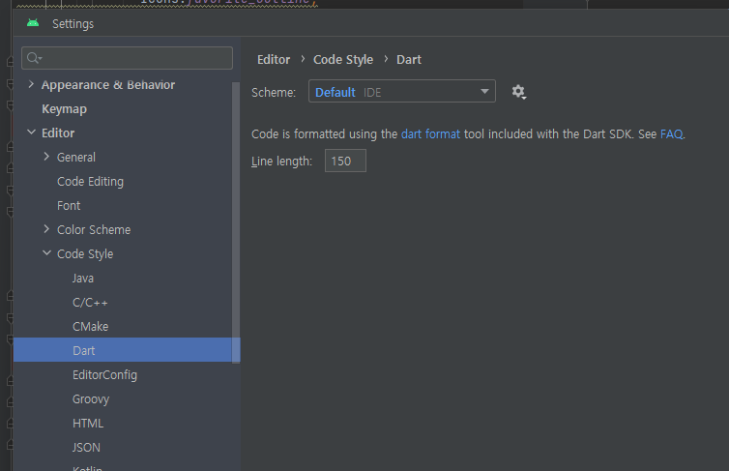Select Color Scheme tree item
This screenshot has height=471, width=729.
pos(94,229)
